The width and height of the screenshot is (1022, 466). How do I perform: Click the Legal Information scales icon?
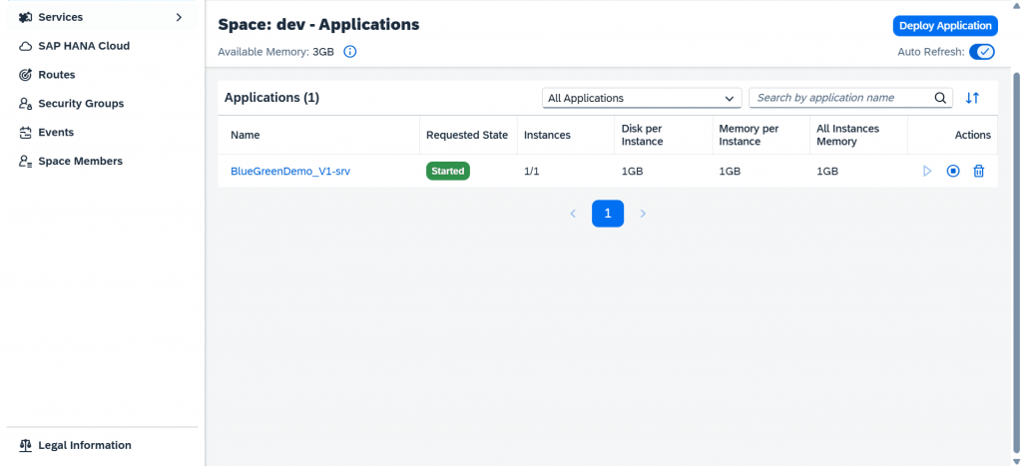[x=25, y=445]
